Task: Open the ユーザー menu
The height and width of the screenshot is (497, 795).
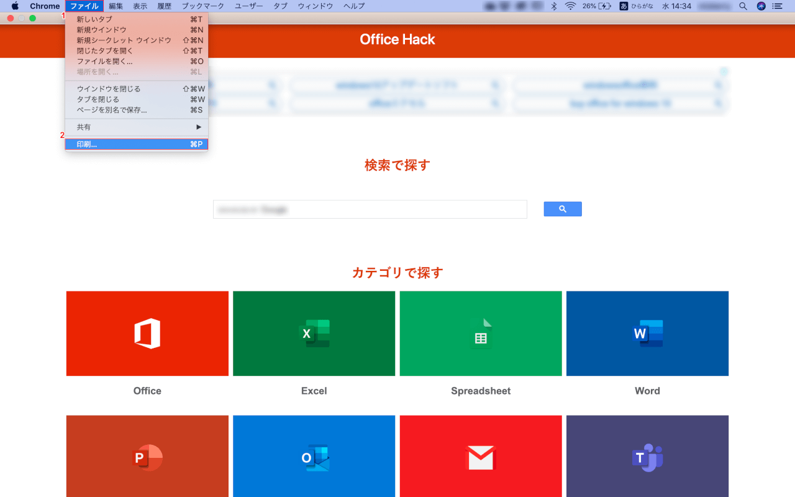Action: (x=249, y=6)
